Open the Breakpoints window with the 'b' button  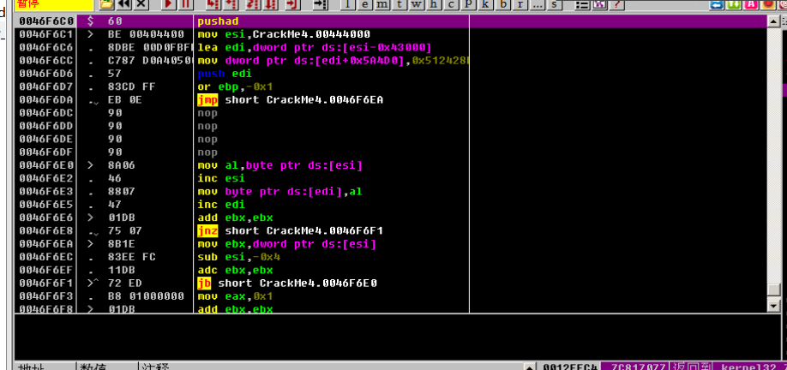tap(502, 4)
